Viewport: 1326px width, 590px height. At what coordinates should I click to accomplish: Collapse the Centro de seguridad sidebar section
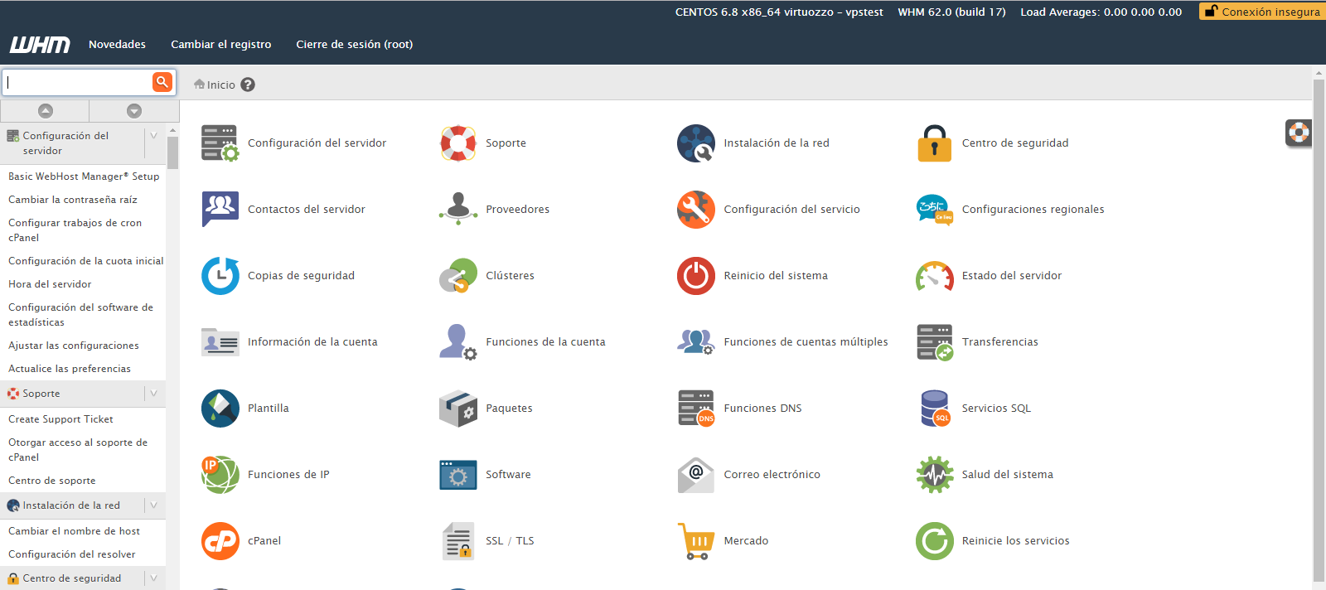(154, 578)
